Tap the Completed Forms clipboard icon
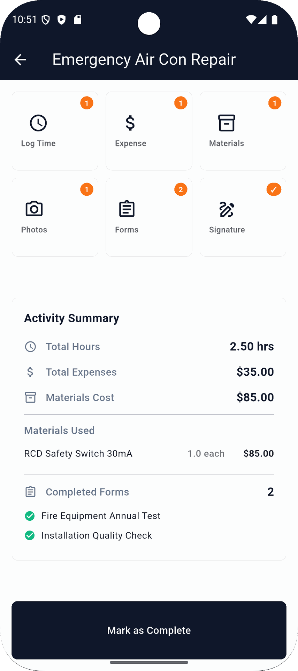The width and height of the screenshot is (298, 671). [30, 492]
